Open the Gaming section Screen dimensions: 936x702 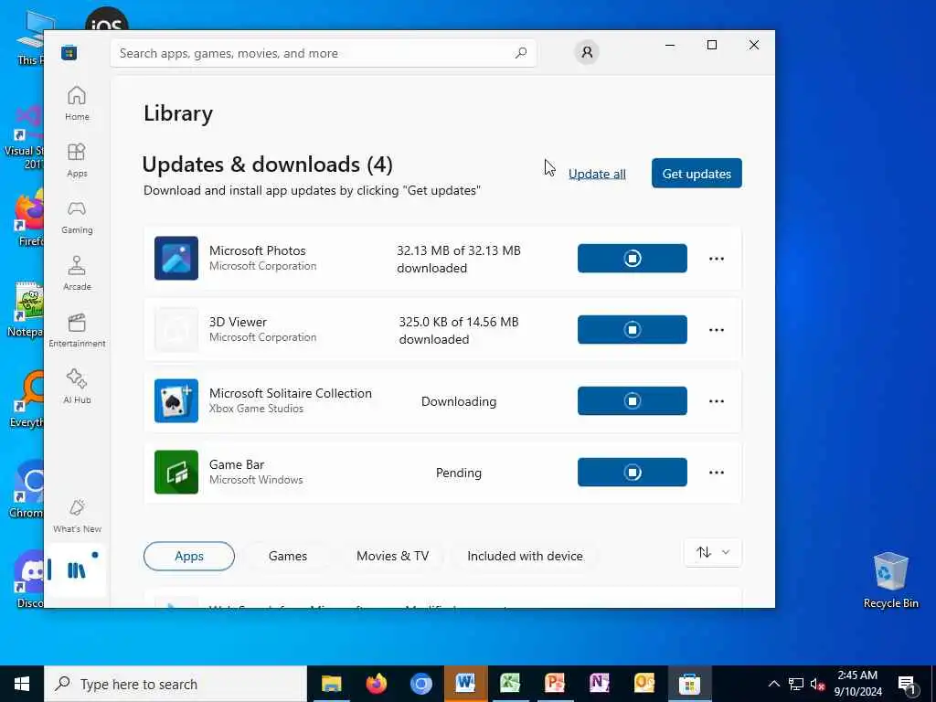77,217
